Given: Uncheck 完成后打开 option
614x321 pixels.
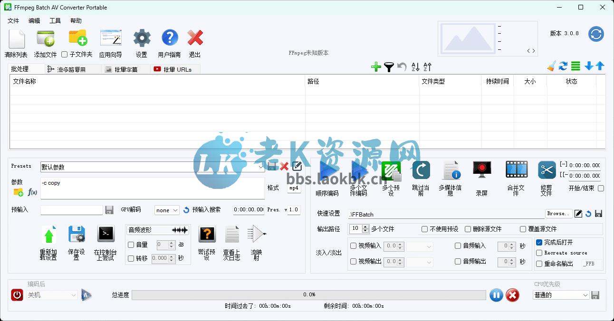Looking at the screenshot, I should tap(539, 242).
